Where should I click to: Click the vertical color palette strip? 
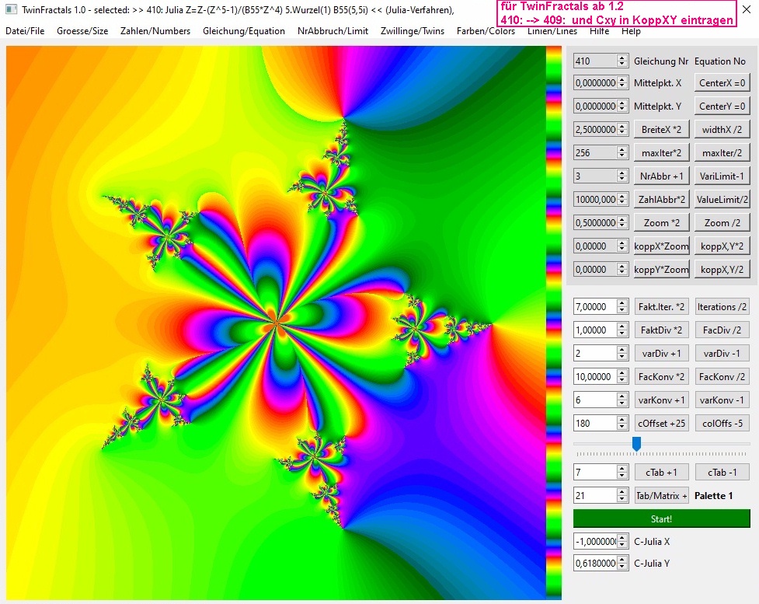pos(554,323)
